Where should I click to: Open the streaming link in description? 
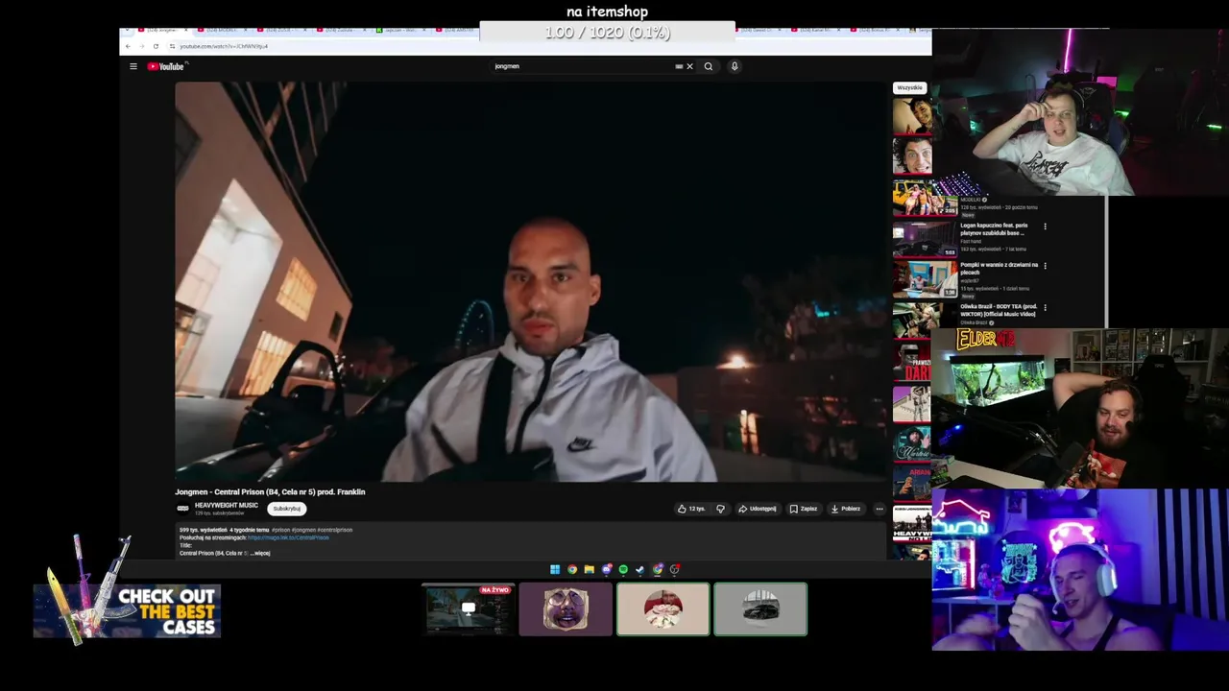click(288, 537)
